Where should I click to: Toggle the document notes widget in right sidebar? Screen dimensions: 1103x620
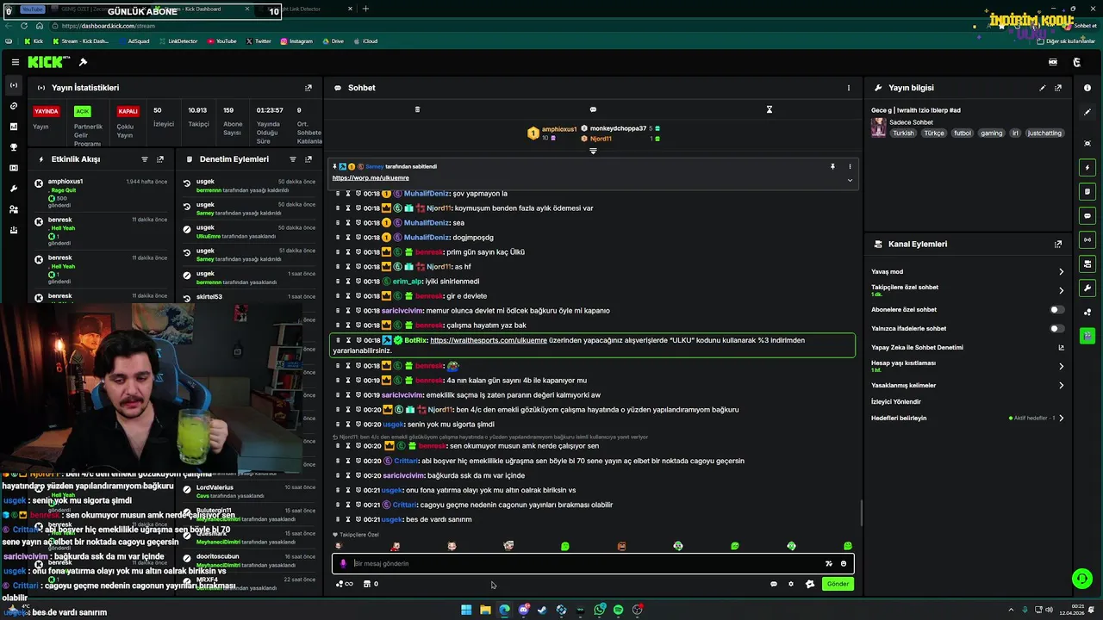(1087, 191)
